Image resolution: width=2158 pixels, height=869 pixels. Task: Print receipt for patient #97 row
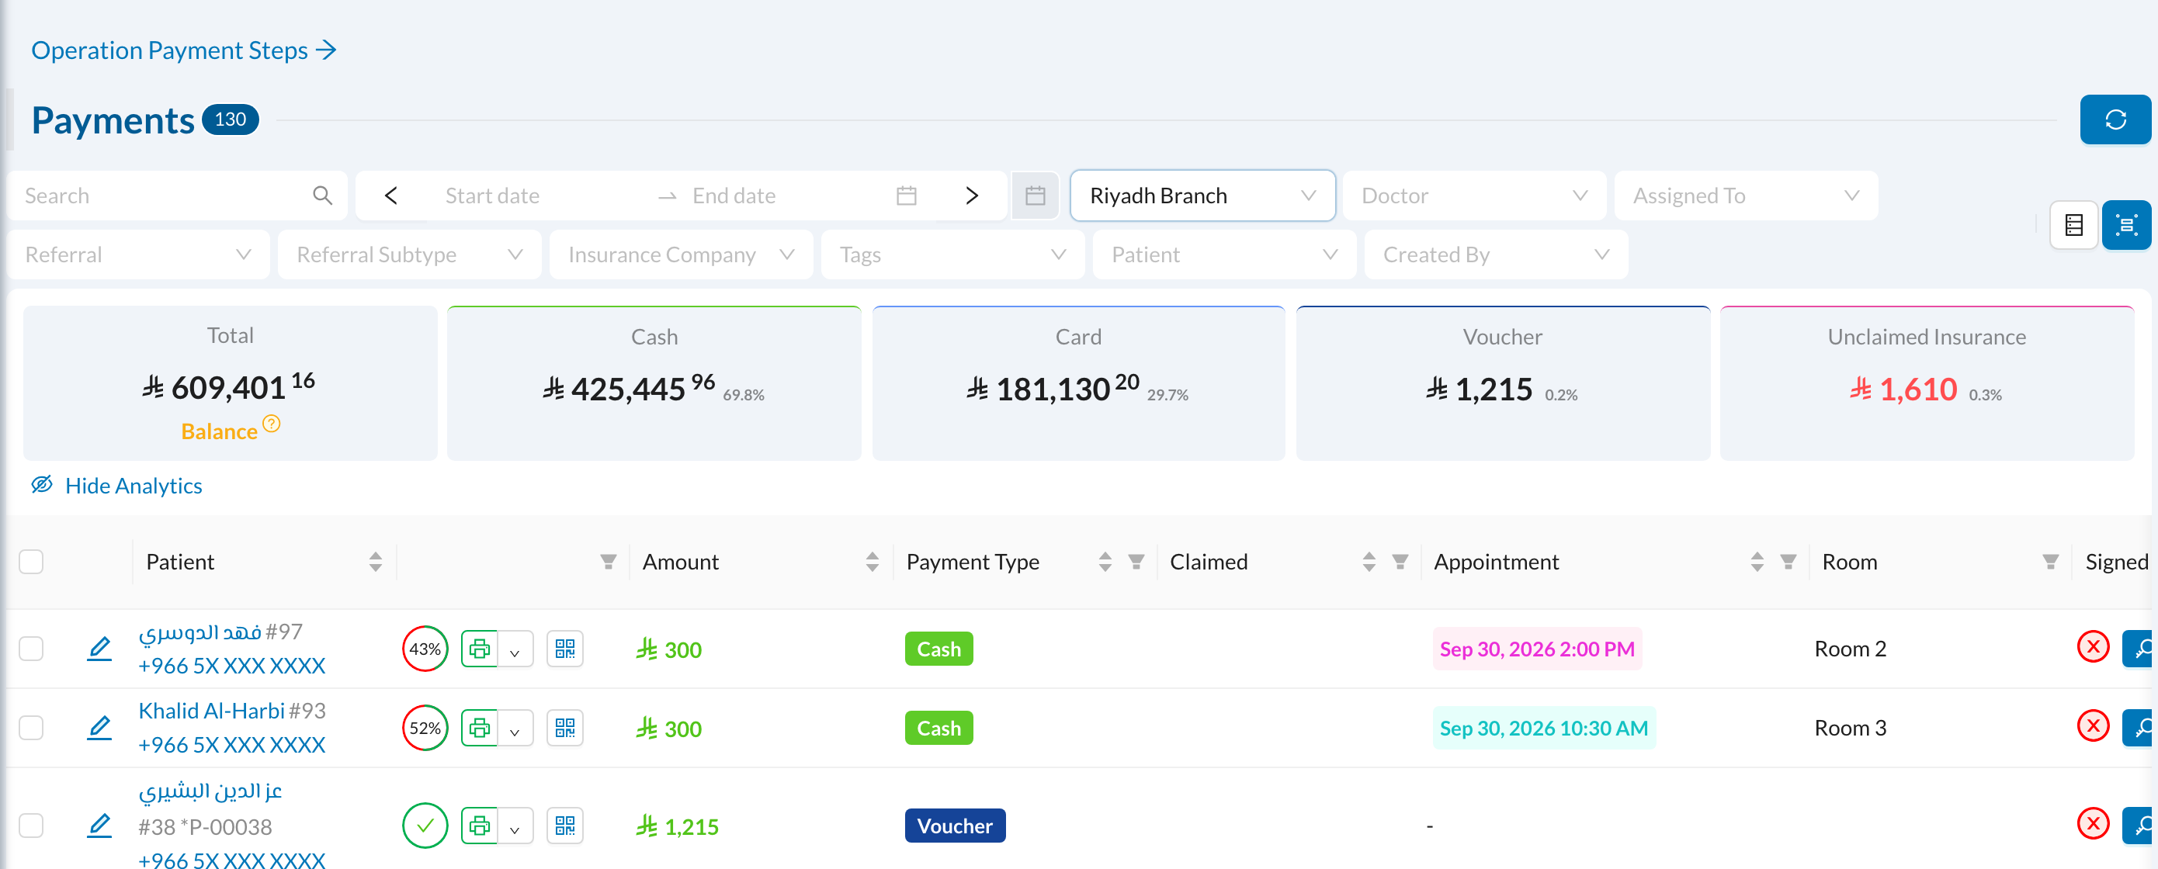click(x=480, y=649)
